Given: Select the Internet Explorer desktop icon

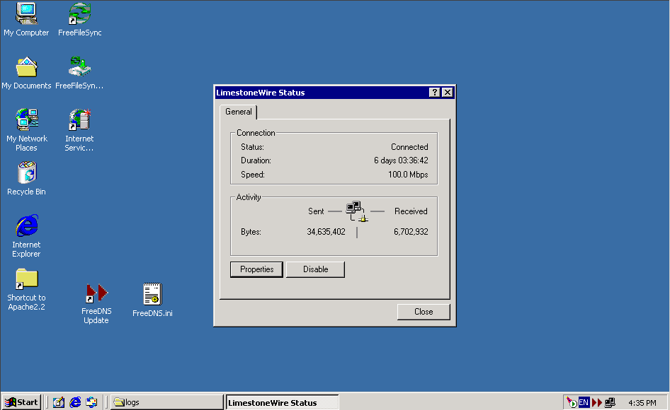Looking at the screenshot, I should click(26, 225).
